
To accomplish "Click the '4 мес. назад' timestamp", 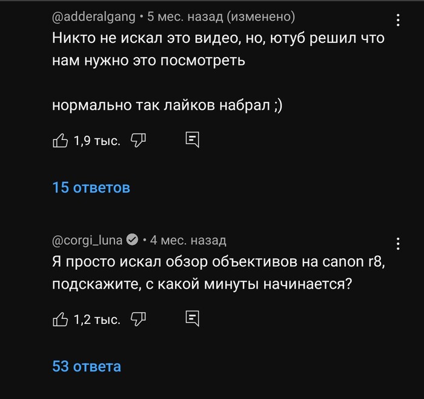I will [x=188, y=241].
